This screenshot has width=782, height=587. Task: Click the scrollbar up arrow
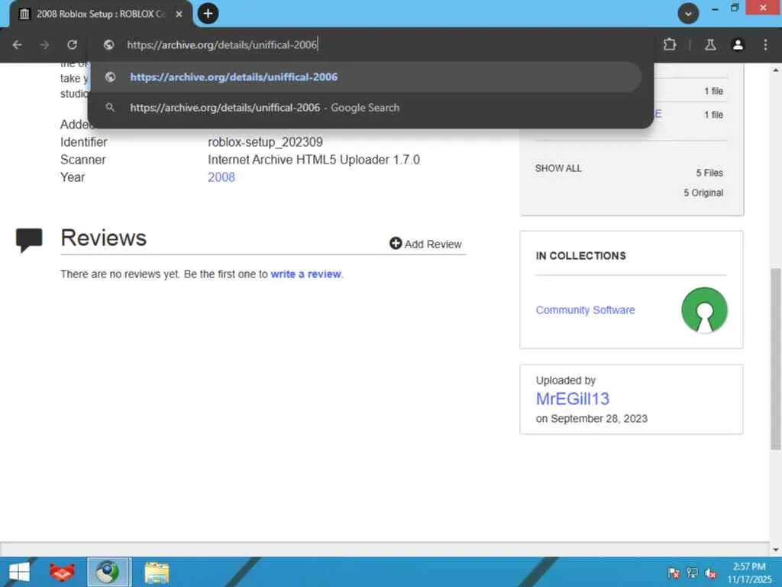[x=776, y=70]
